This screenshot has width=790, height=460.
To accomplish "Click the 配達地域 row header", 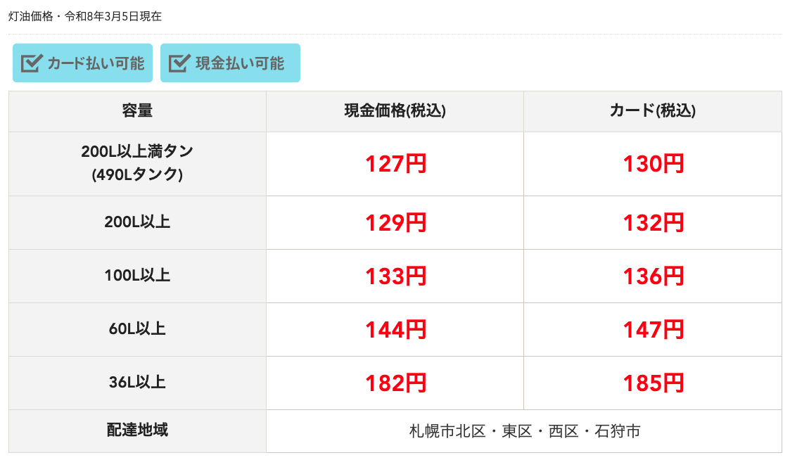I will (x=137, y=430).
